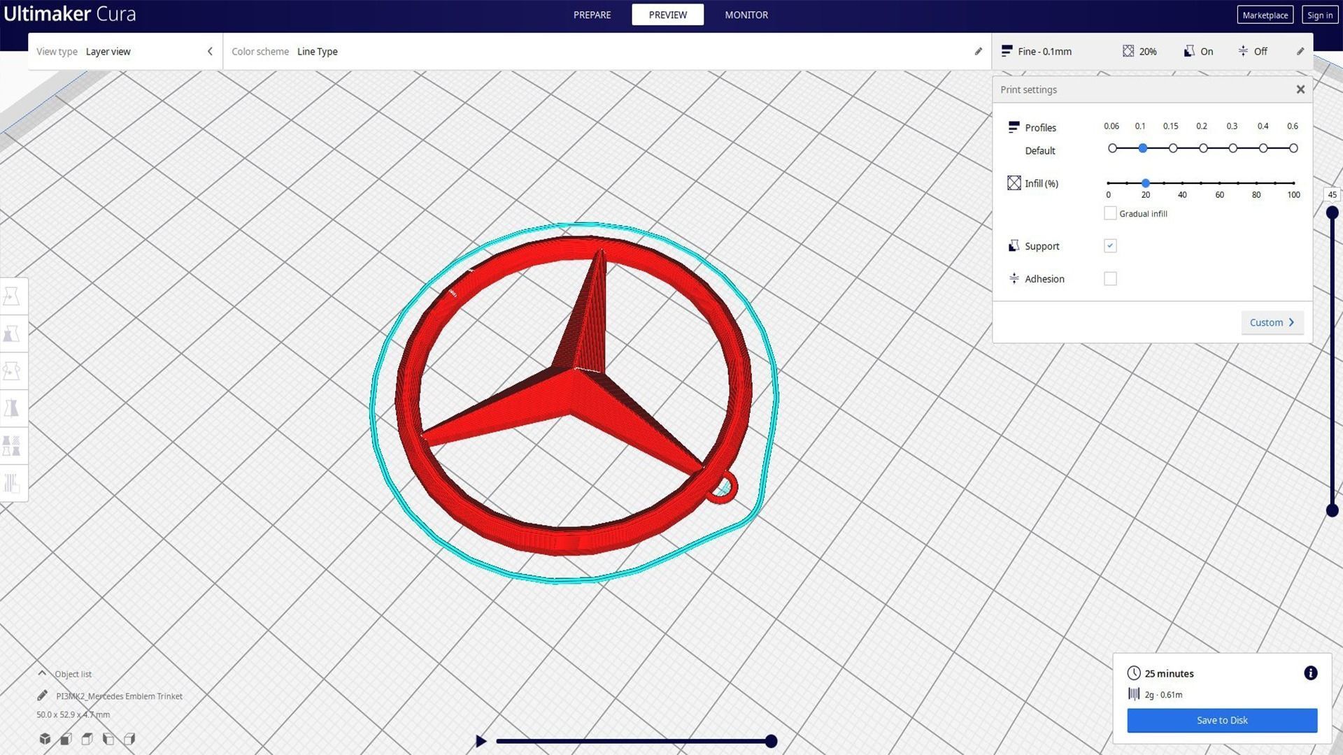This screenshot has height=755, width=1343.
Task: Click the Sign in button
Action: coord(1319,15)
